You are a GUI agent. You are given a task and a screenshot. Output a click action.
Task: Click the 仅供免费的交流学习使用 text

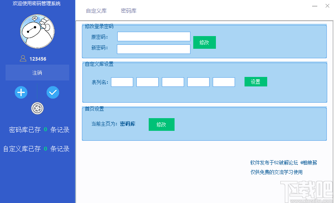coord(276,172)
